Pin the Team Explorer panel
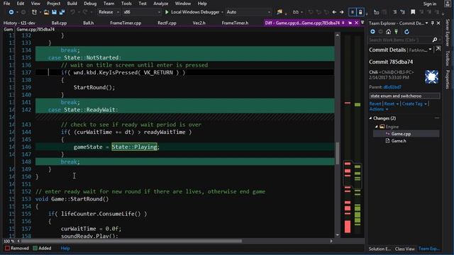Screen dimensions: 454x255 432,23
